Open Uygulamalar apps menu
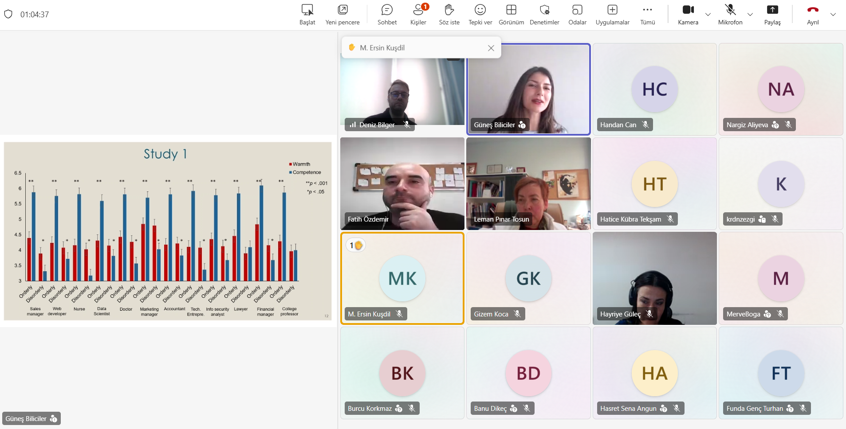Viewport: 846px width, 429px height. [612, 15]
